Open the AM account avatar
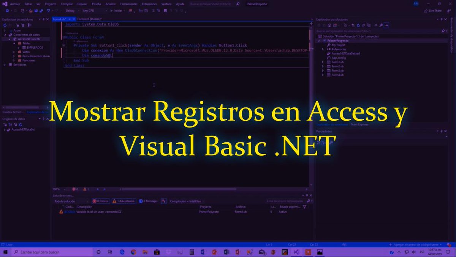 coord(415,4)
